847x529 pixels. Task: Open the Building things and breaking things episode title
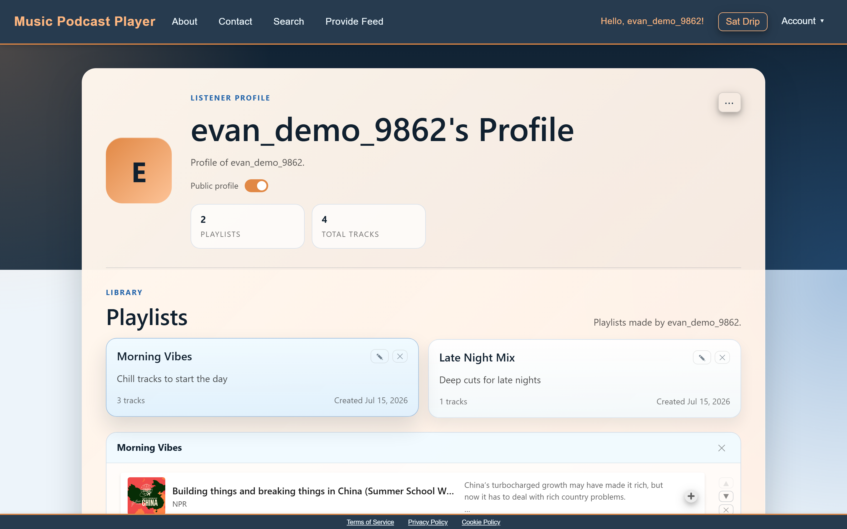pos(313,491)
